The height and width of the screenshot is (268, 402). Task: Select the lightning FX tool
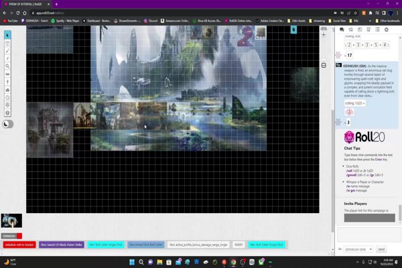(x=7, y=58)
